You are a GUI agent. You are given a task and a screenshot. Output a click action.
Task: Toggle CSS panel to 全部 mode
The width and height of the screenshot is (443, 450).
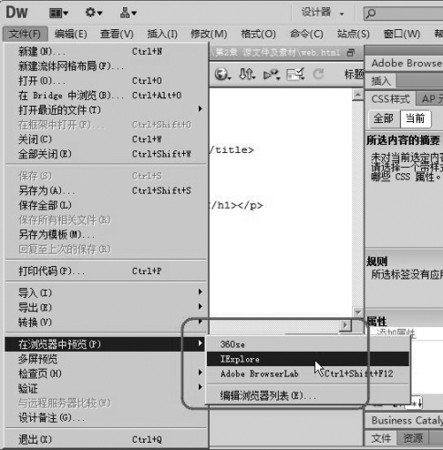click(x=384, y=118)
